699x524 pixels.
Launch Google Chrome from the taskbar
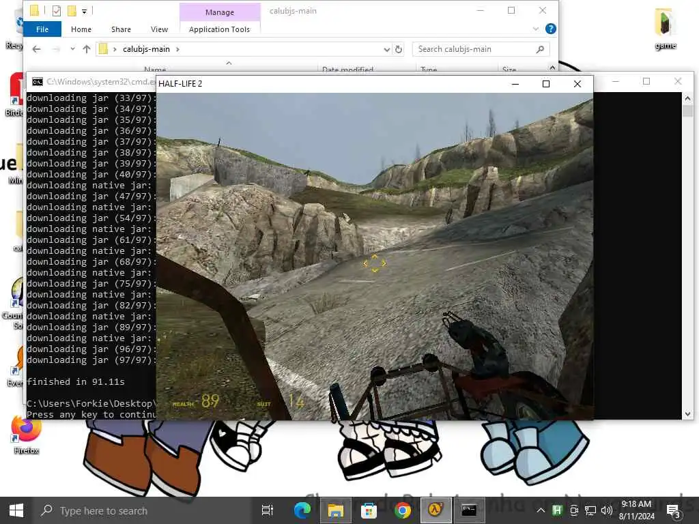[402, 510]
